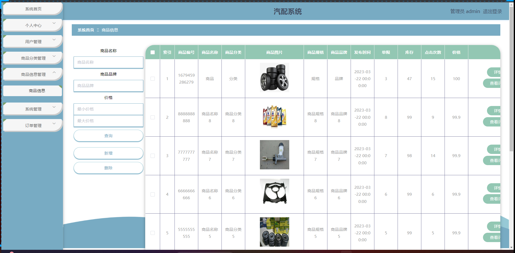The image size is (515, 253).
Task: Select the checkbox for row index 3
Action: pyautogui.click(x=153, y=156)
